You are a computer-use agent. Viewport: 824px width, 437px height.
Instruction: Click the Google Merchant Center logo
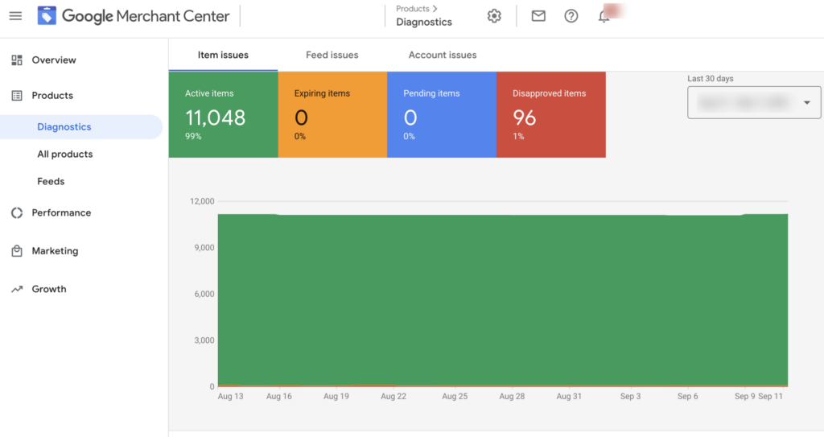(47, 16)
